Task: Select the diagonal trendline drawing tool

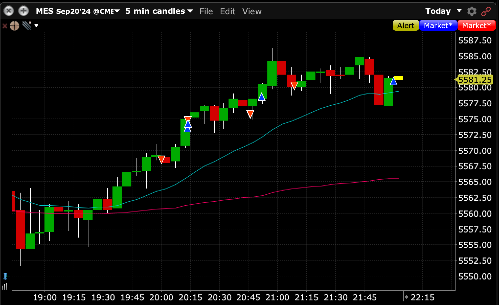Action: (x=27, y=26)
